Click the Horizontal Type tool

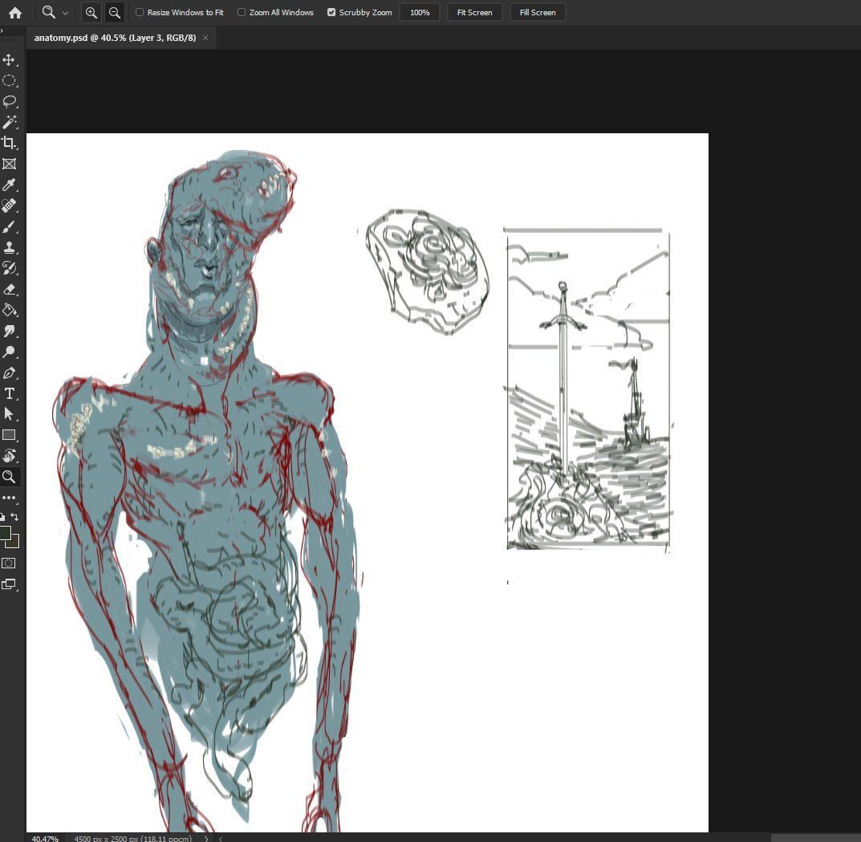pos(10,393)
